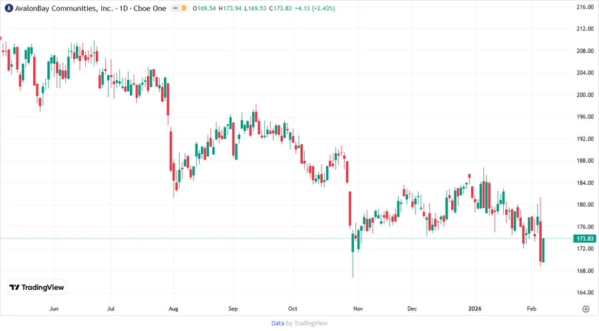Click the 184.00 price axis label
The image size is (599, 331).
click(x=585, y=183)
